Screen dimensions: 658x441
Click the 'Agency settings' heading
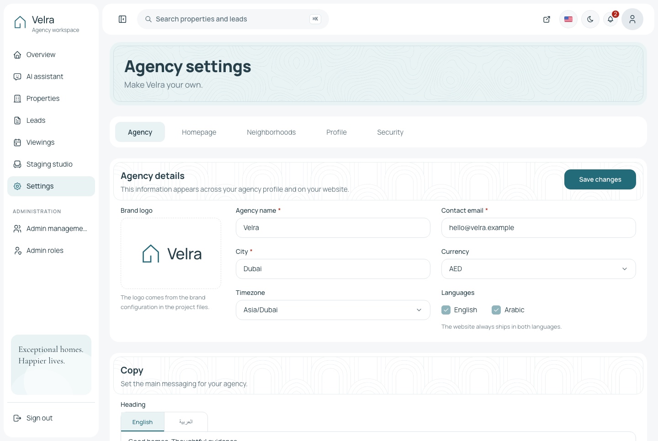coord(188,67)
